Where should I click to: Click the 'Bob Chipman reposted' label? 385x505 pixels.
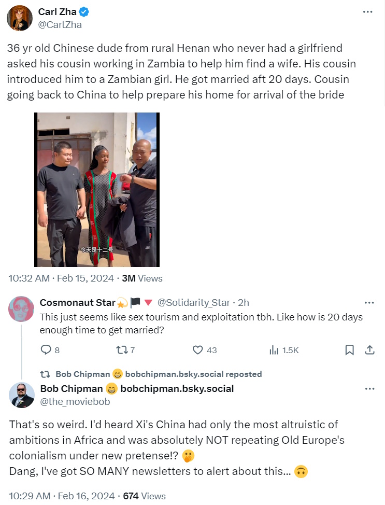point(159,374)
